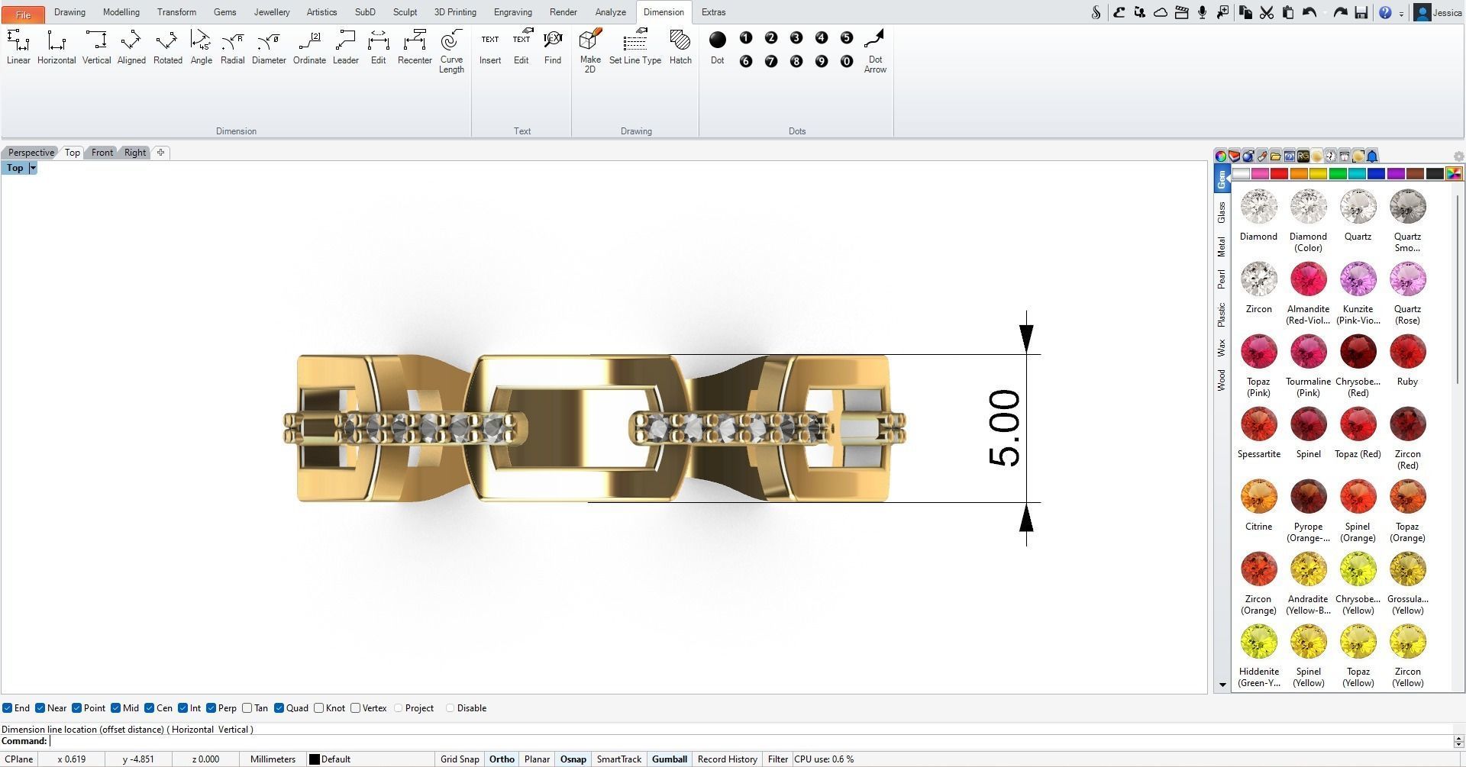Open the Find text tool

coord(553,47)
